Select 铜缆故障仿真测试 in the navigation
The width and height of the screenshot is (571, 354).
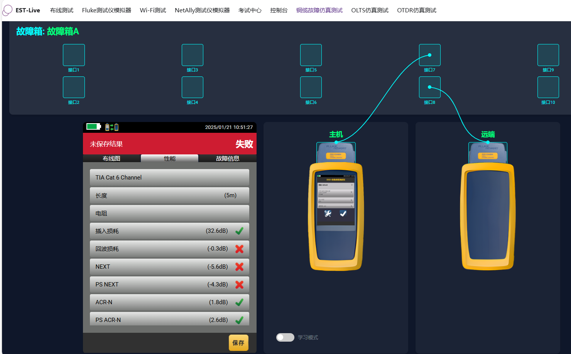click(319, 10)
